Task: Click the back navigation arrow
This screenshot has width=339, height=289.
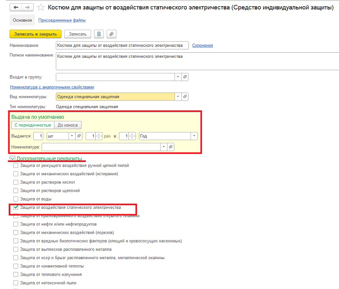Action: [16, 7]
